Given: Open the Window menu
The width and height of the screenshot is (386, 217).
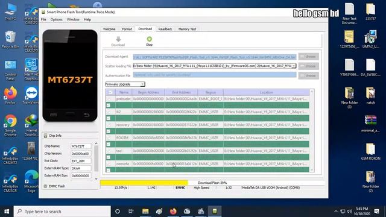Looking at the screenshot, I should tap(73, 19).
